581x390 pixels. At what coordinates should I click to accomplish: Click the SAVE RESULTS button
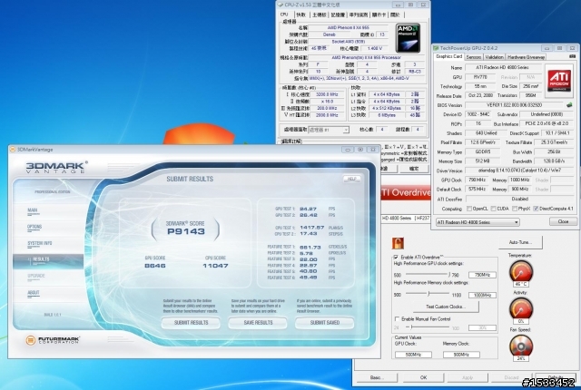pos(258,323)
